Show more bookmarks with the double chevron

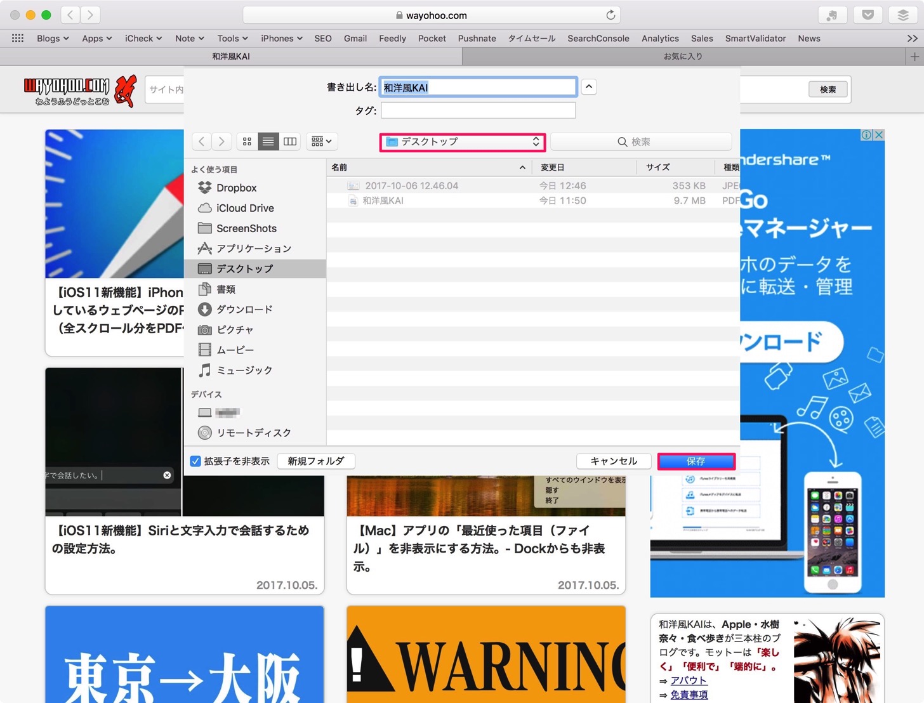pyautogui.click(x=912, y=38)
